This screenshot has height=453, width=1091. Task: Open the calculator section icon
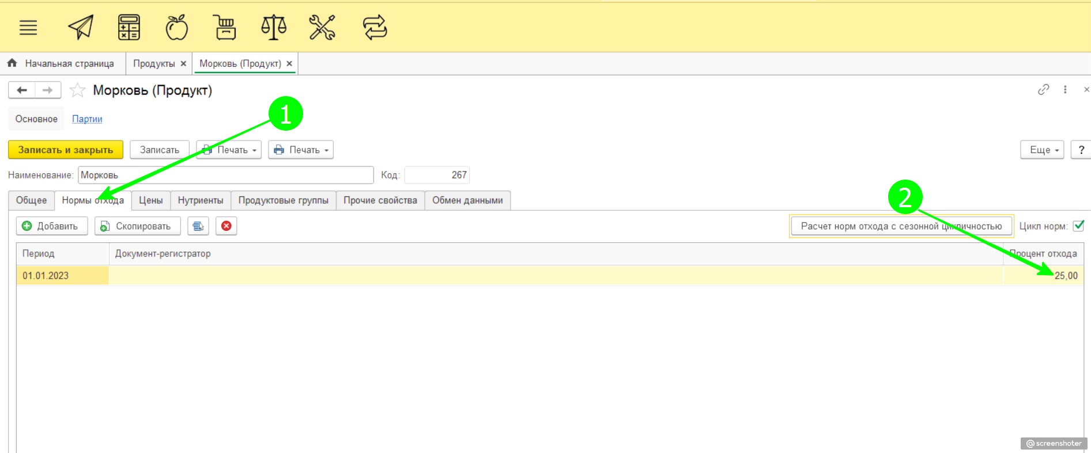click(129, 27)
